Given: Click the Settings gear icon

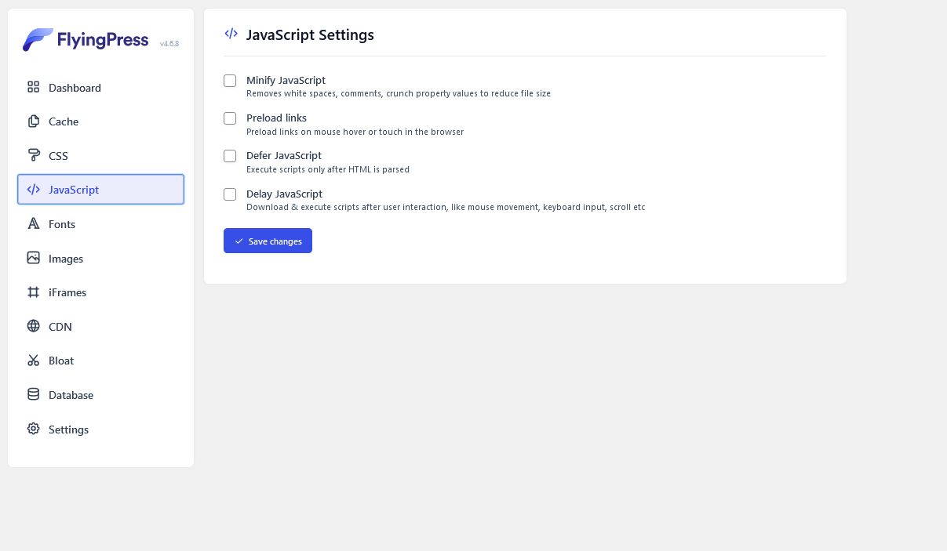Looking at the screenshot, I should 33,429.
